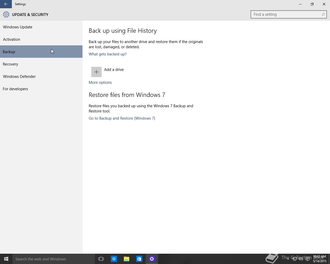
Task: Select Backup in the sidebar
Action: pyautogui.click(x=41, y=52)
